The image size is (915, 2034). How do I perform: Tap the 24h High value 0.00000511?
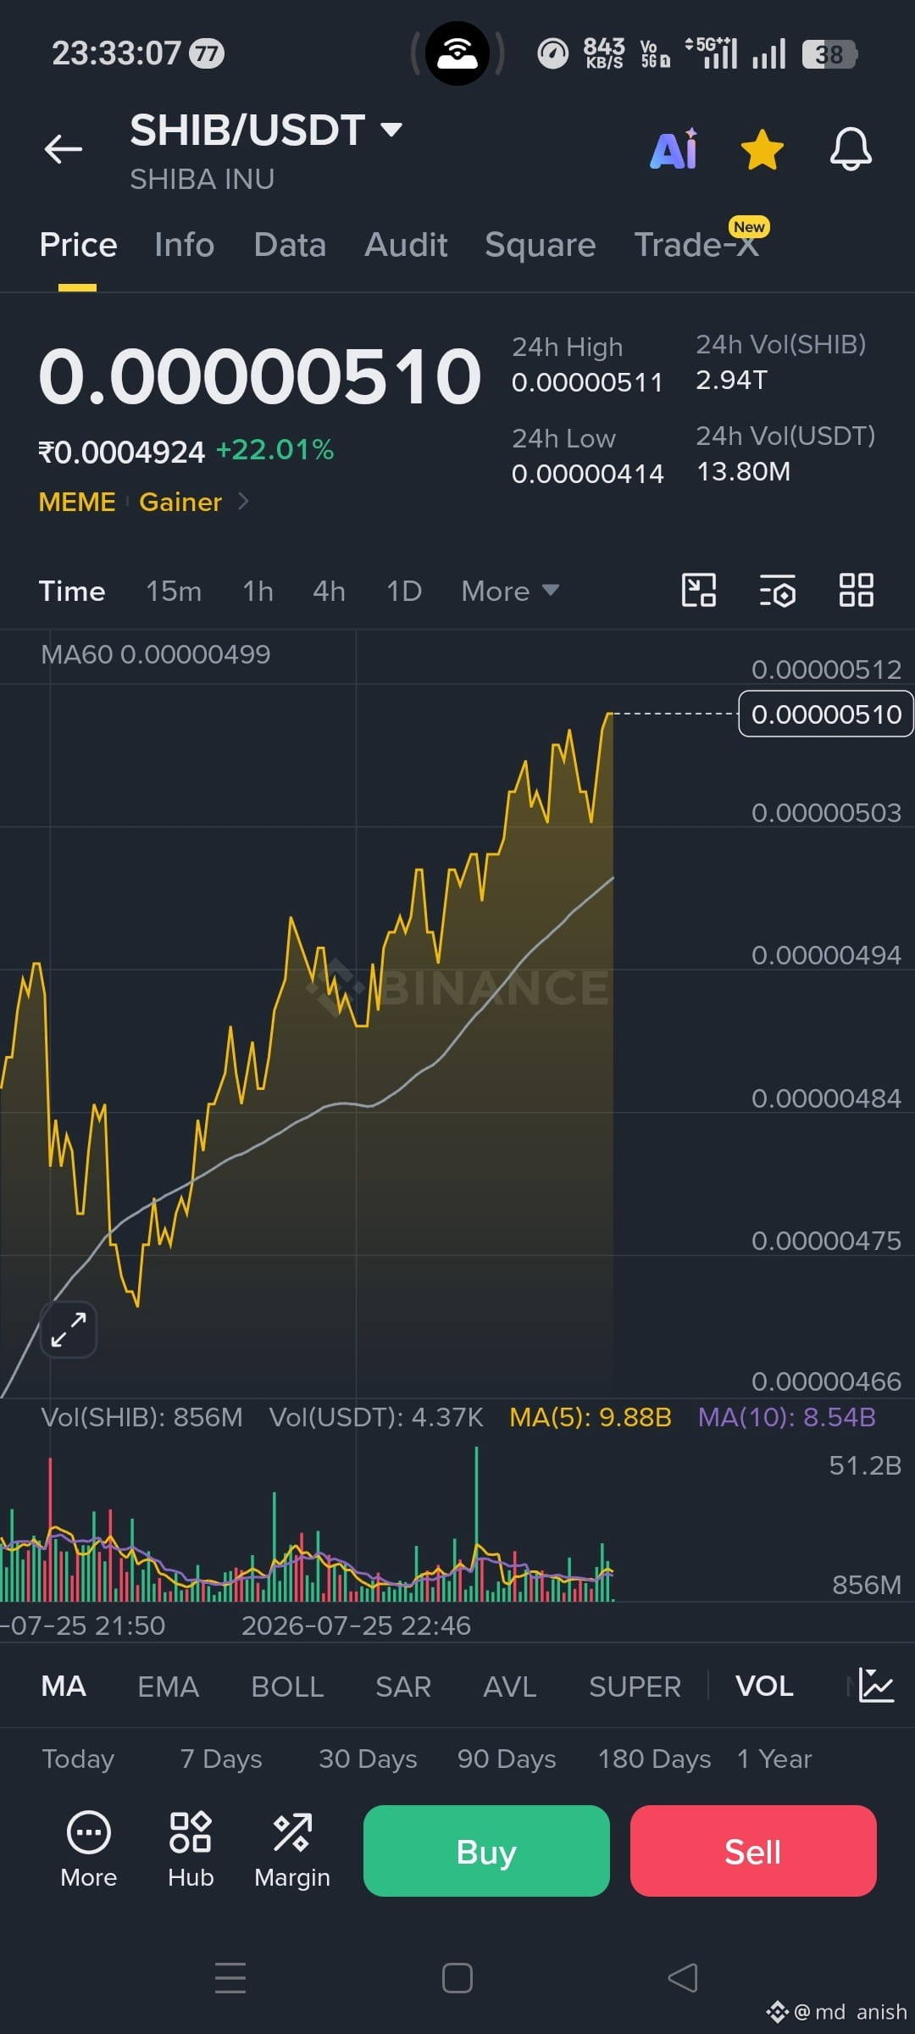[x=587, y=382]
